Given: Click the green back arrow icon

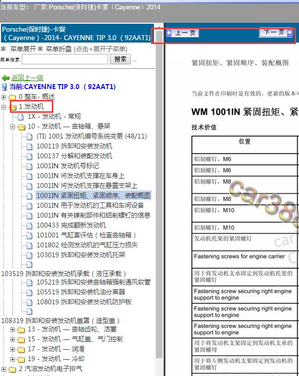Looking at the screenshot, I should point(5,78).
